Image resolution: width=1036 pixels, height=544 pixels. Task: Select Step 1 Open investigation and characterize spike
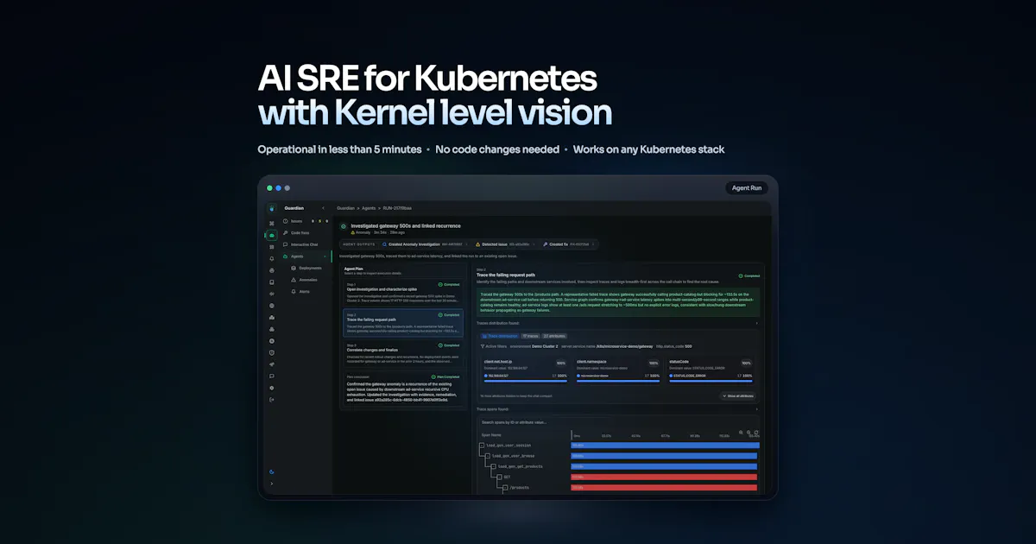(402, 293)
